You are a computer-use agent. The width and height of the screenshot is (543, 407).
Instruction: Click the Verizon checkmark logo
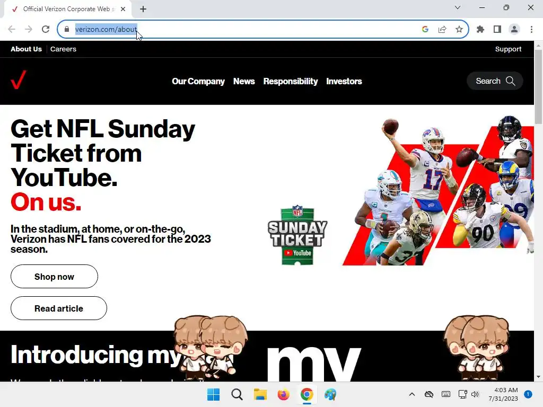tap(19, 80)
